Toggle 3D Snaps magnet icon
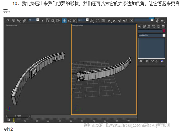This screenshot has width=182, height=131. pyautogui.click(x=109, y=21)
